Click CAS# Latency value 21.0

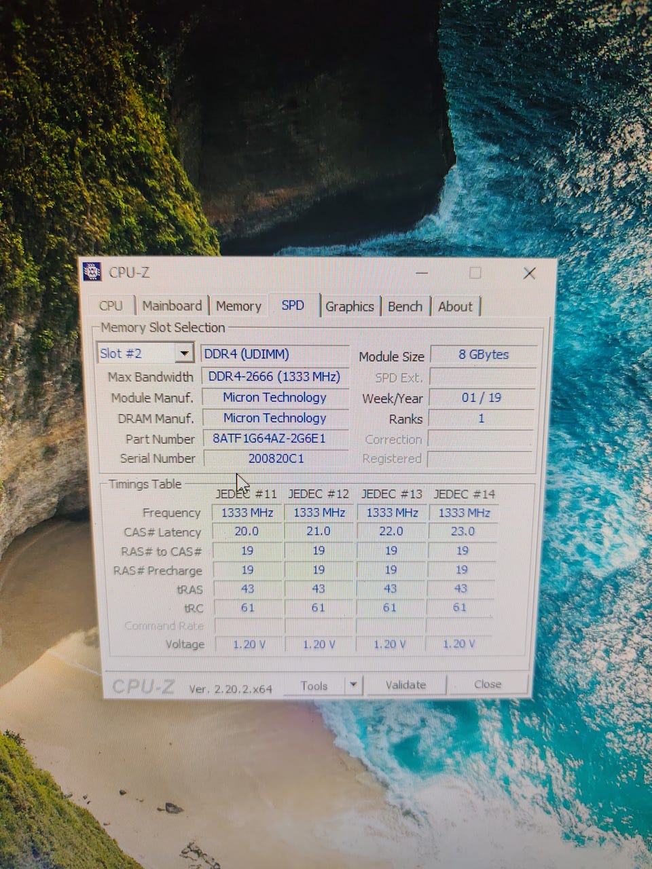pos(319,532)
